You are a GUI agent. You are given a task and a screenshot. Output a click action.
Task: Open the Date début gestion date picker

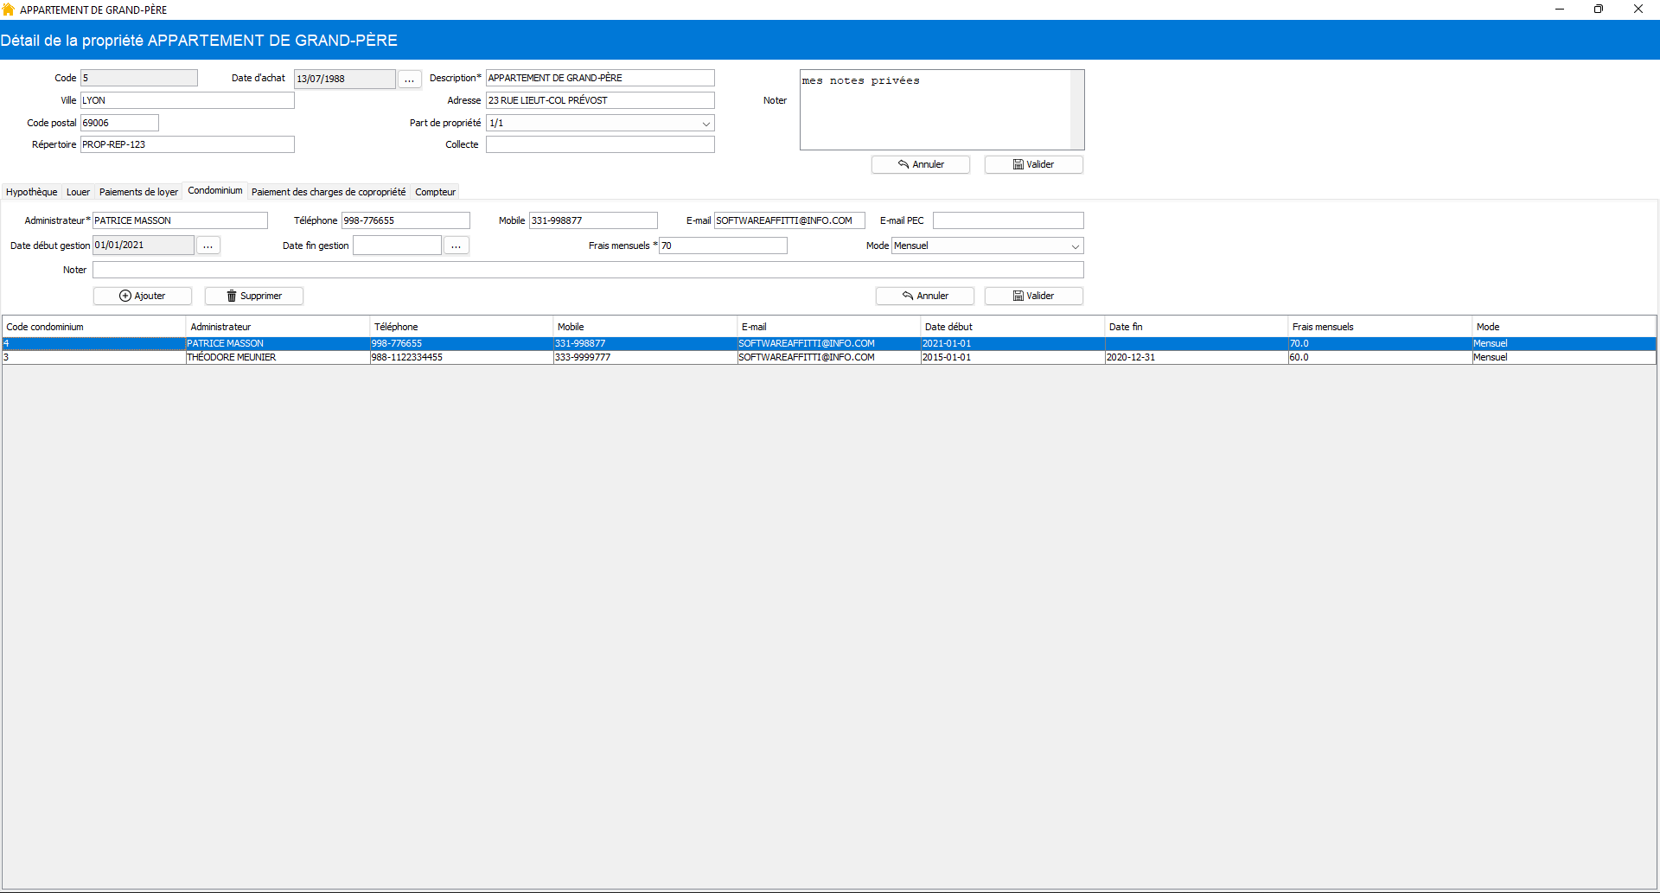click(208, 246)
